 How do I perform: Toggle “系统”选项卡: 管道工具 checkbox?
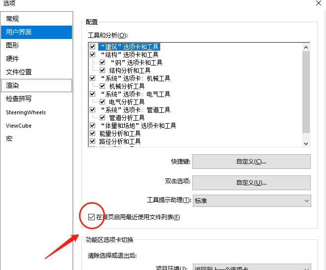point(93,110)
